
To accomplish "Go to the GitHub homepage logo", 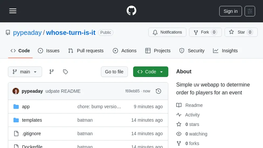I will pyautogui.click(x=131, y=11).
